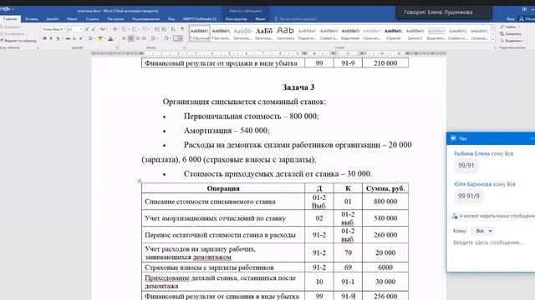Open the Paragraph dialog launcher arrow
The width and height of the screenshot is (535, 300).
pyautogui.click(x=185, y=48)
